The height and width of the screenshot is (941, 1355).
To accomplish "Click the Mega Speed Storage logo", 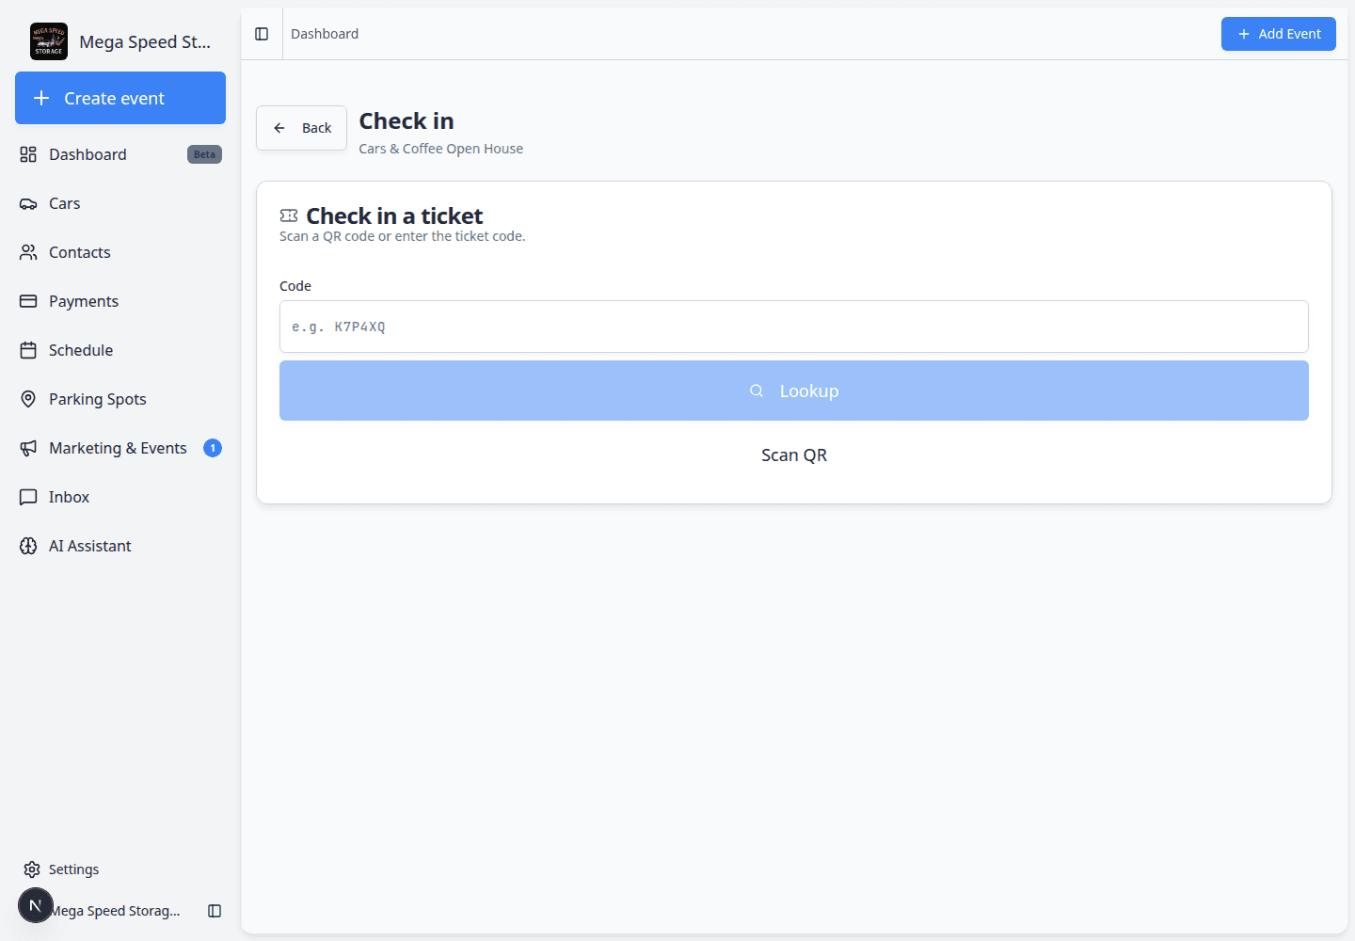I will pyautogui.click(x=49, y=41).
